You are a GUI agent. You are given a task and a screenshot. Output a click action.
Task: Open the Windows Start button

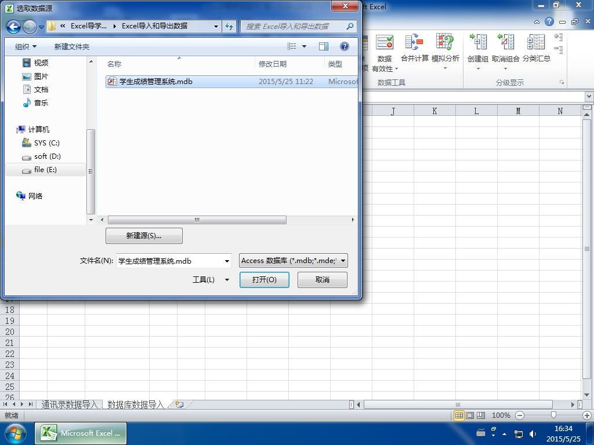(15, 433)
